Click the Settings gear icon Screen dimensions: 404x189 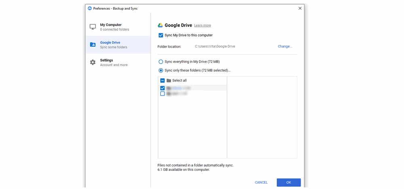coord(93,62)
